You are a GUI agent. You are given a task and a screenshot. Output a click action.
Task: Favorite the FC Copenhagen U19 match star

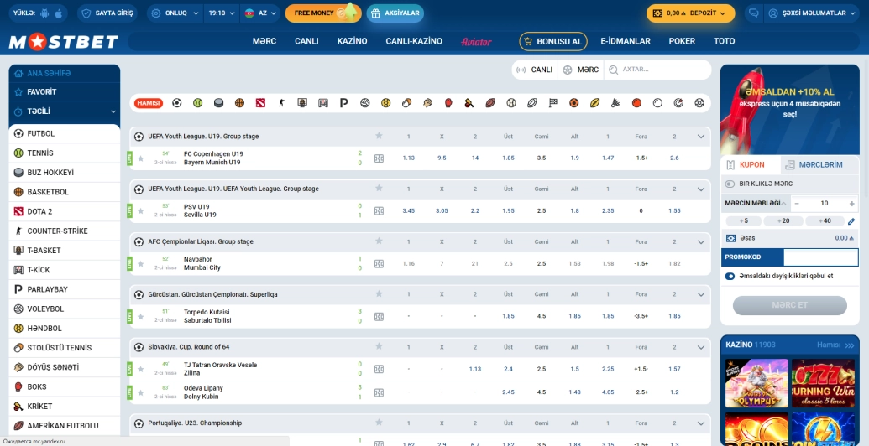point(141,158)
